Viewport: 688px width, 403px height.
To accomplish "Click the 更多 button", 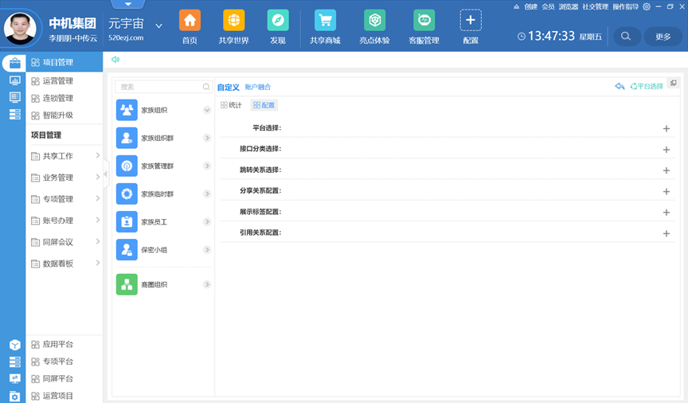I will [663, 36].
